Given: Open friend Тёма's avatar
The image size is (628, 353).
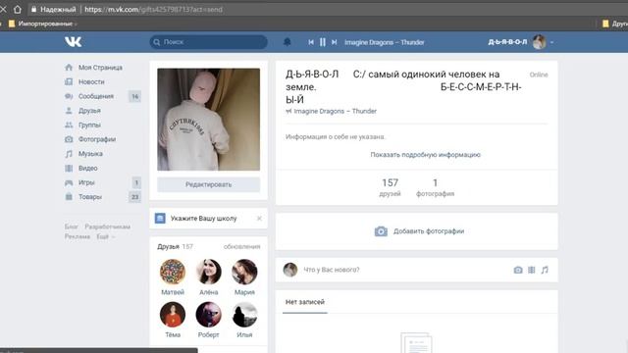Looking at the screenshot, I should click(x=173, y=315).
